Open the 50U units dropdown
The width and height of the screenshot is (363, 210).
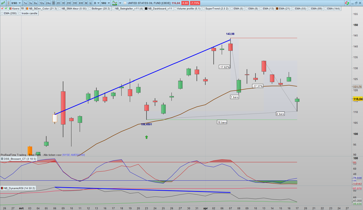105,3
